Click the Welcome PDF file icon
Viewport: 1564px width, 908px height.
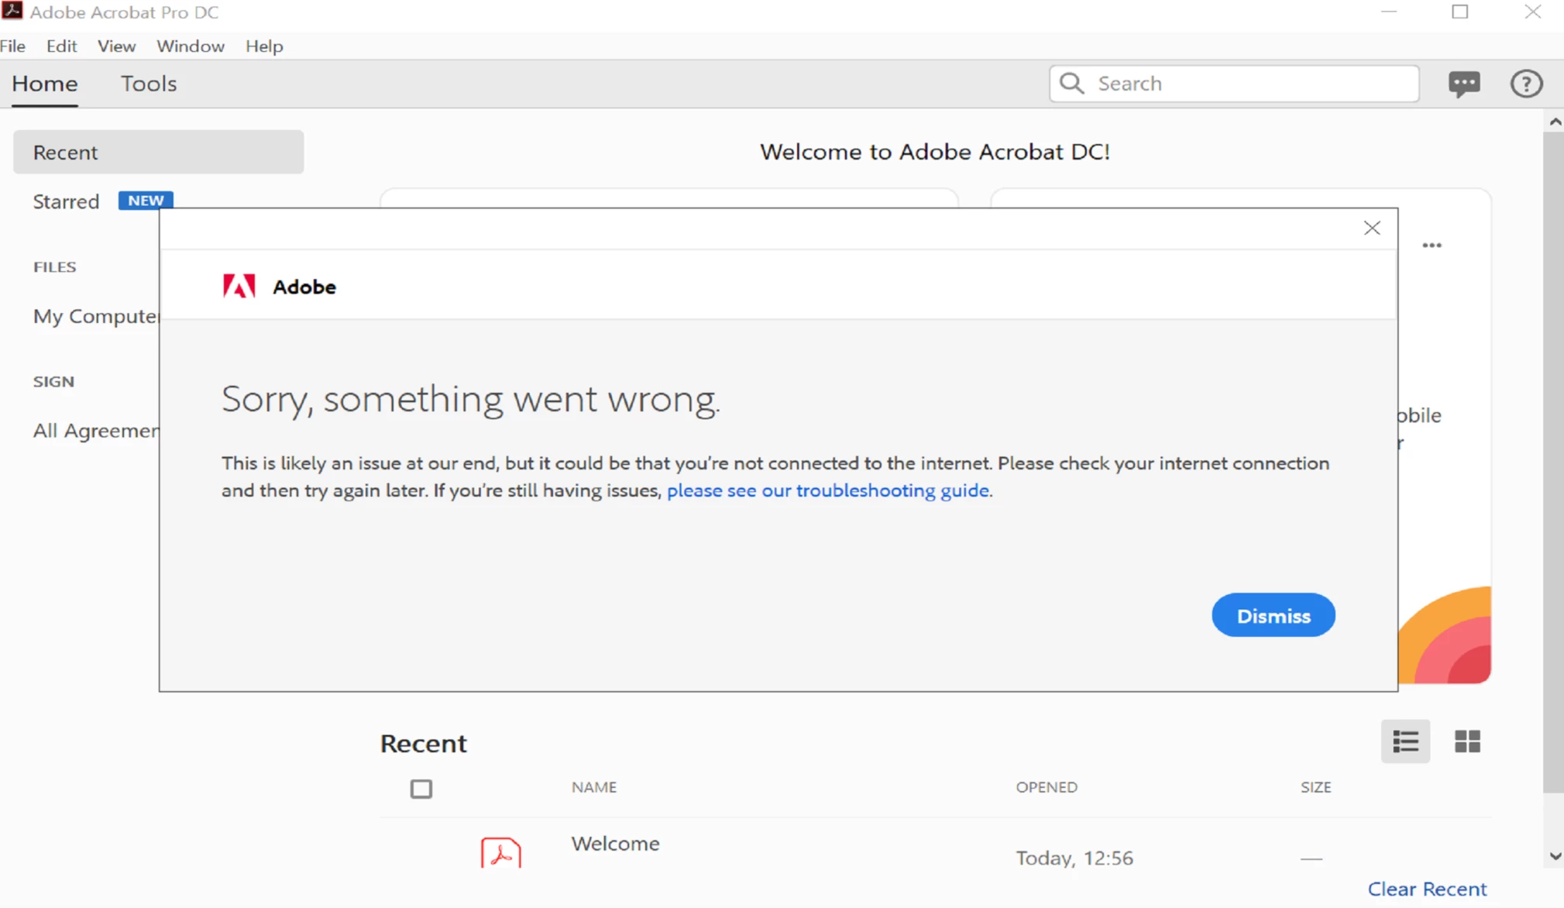tap(500, 852)
